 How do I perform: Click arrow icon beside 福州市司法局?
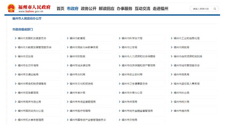(15, 57)
